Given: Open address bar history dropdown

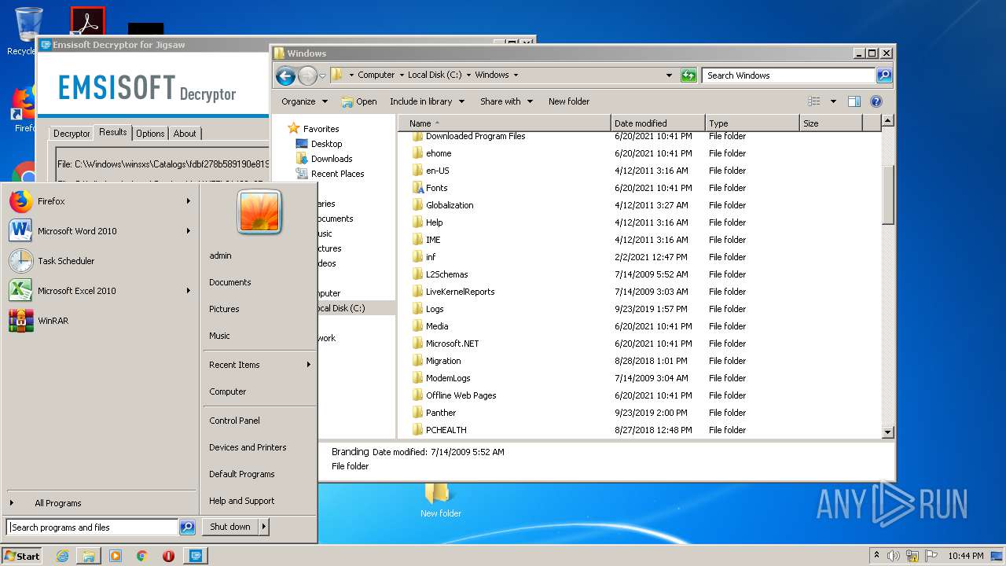Looking at the screenshot, I should pos(669,75).
